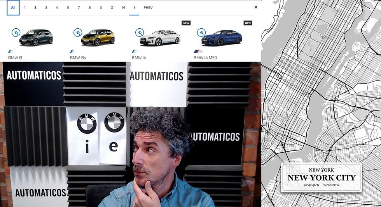
Task: Click the electric plug icon on BMW i4
Action: coord(140,33)
